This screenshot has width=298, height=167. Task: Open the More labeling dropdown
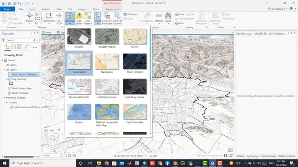click(x=180, y=23)
